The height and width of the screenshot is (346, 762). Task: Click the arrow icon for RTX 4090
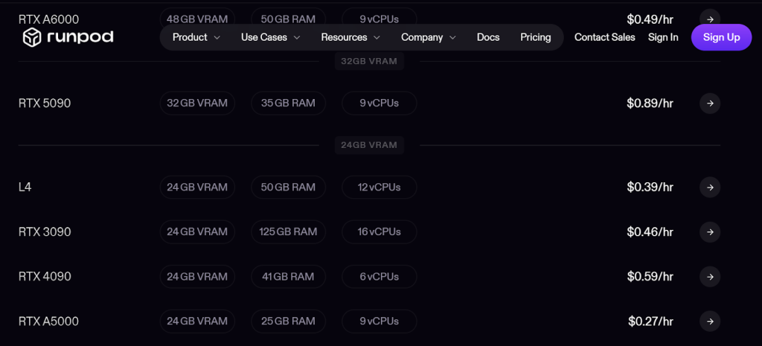710,277
